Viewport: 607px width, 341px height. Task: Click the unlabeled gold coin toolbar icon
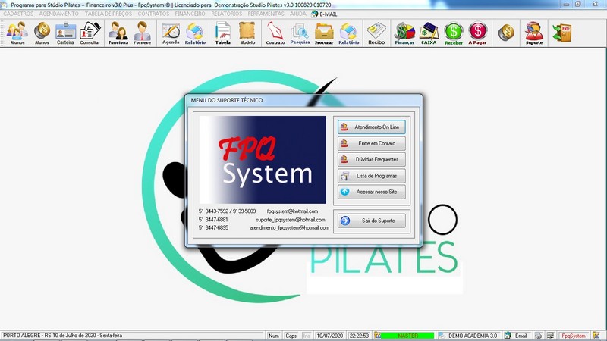506,33
